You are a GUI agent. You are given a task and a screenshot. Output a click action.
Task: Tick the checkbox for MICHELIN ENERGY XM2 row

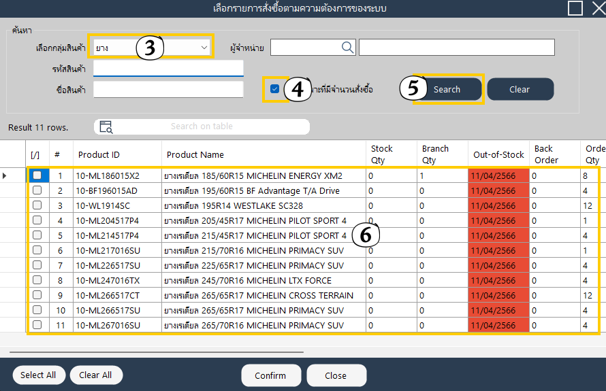[37, 175]
